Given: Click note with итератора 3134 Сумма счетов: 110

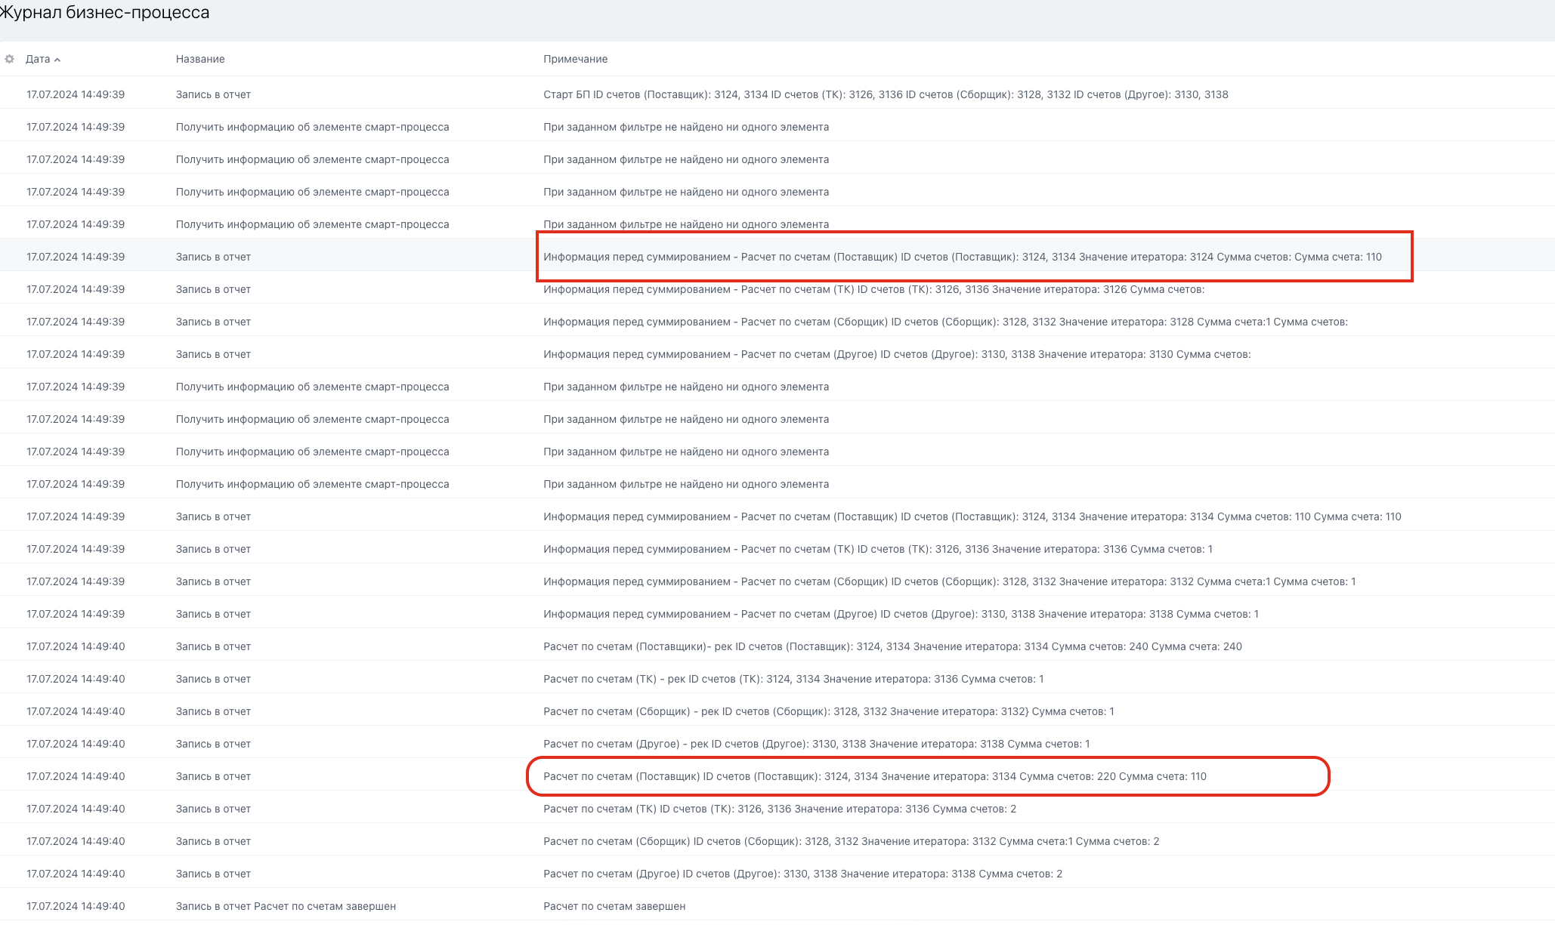Looking at the screenshot, I should tap(972, 516).
